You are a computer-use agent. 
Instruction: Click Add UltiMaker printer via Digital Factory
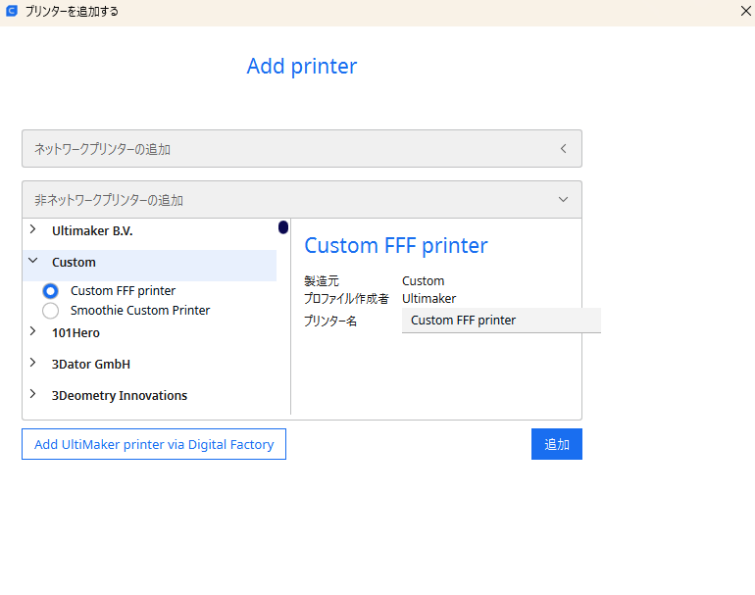pos(154,444)
